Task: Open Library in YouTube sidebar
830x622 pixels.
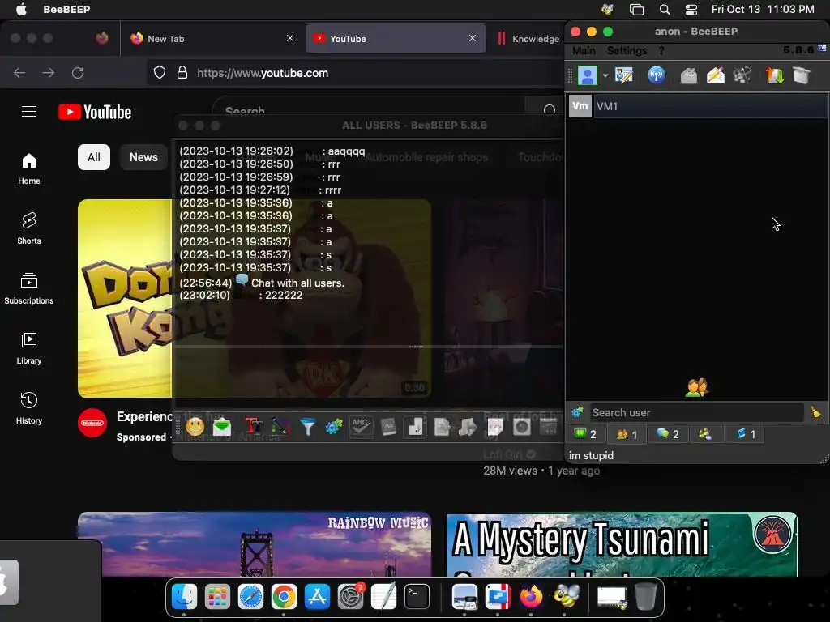Action: (29, 348)
